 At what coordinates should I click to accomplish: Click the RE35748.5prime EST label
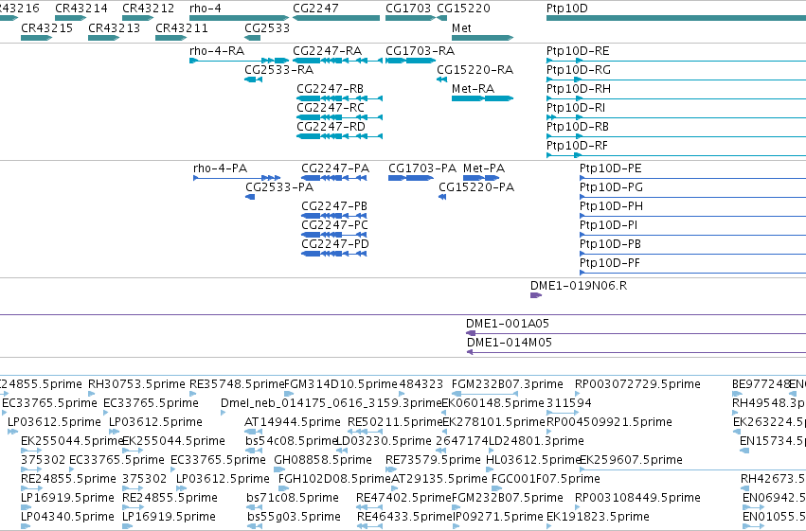click(x=237, y=384)
